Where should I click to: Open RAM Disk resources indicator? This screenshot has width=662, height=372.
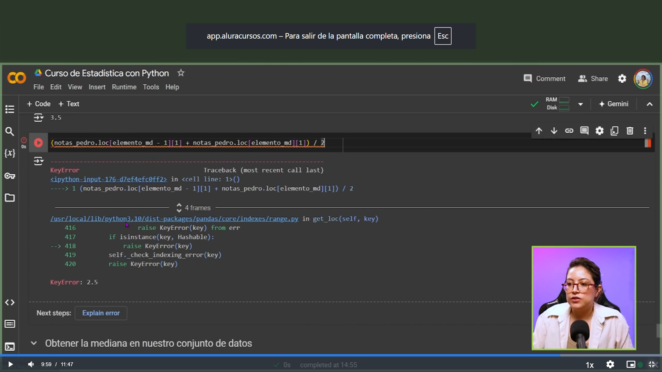click(557, 104)
